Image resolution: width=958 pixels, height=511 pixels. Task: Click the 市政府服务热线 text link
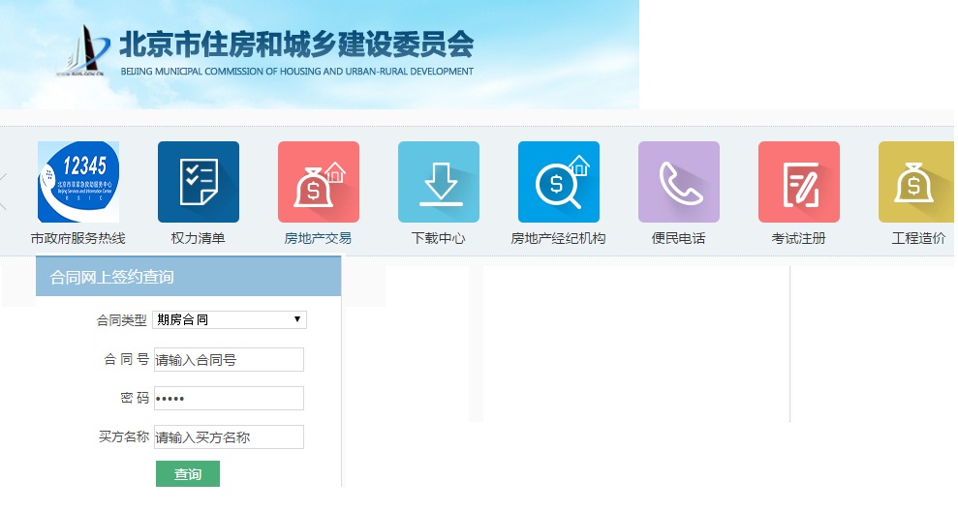click(78, 238)
